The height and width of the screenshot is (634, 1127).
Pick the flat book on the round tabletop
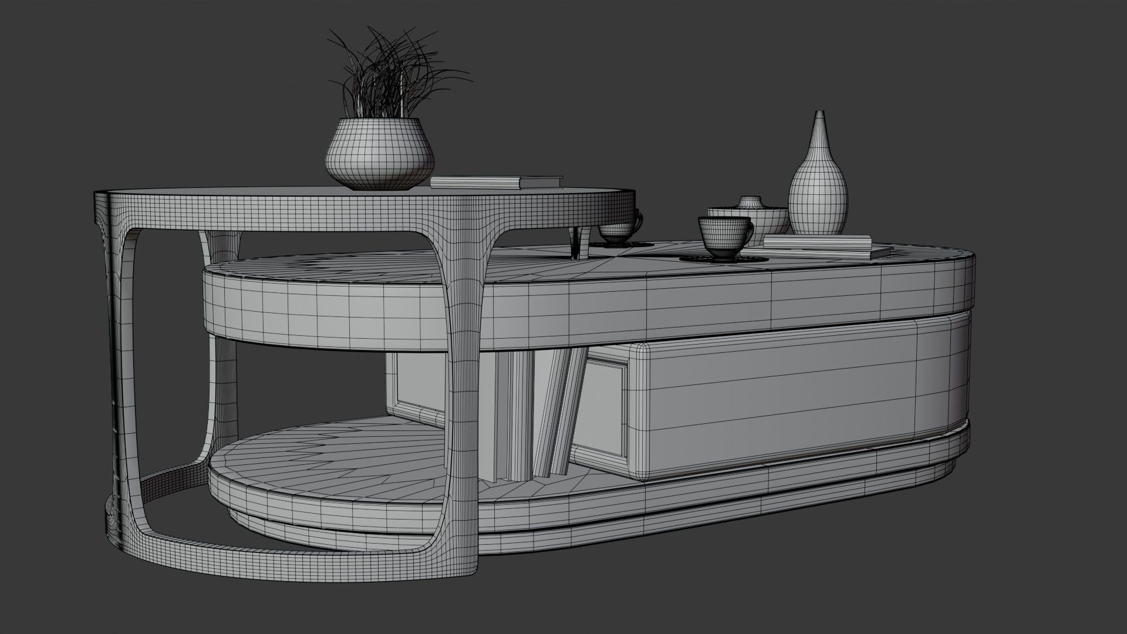pos(496,181)
